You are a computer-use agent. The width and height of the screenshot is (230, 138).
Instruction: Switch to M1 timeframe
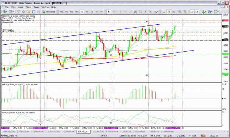(61, 11)
